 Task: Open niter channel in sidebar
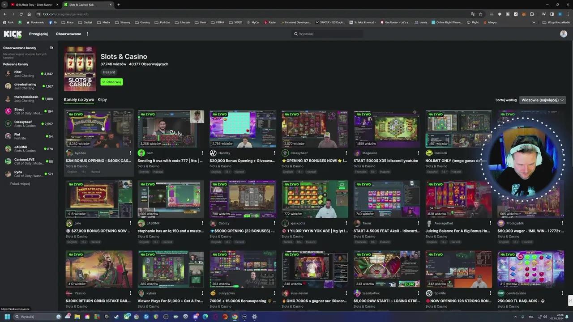[x=29, y=74]
